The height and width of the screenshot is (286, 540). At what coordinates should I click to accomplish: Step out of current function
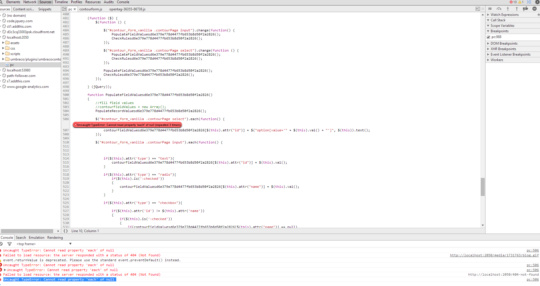pos(517,9)
